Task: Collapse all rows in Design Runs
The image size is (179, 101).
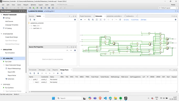Action: pyautogui.click(x=34, y=73)
